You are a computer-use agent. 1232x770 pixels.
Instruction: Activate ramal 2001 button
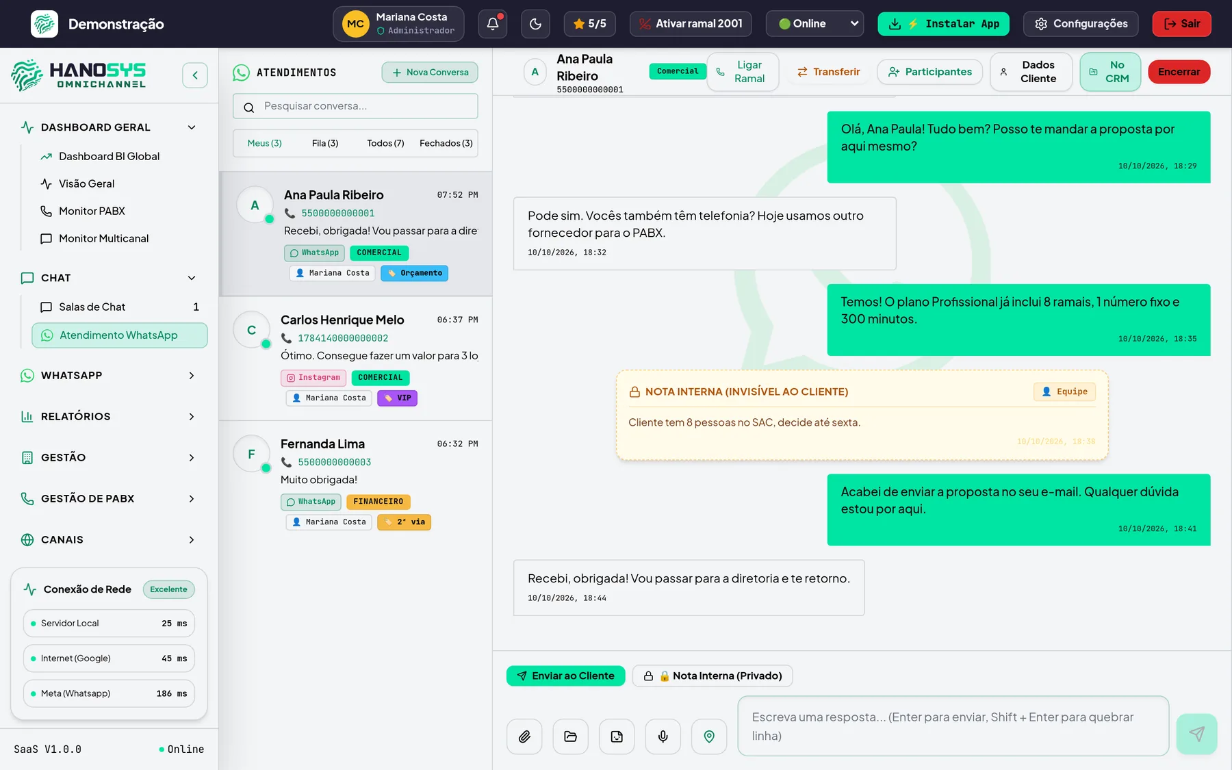click(691, 24)
